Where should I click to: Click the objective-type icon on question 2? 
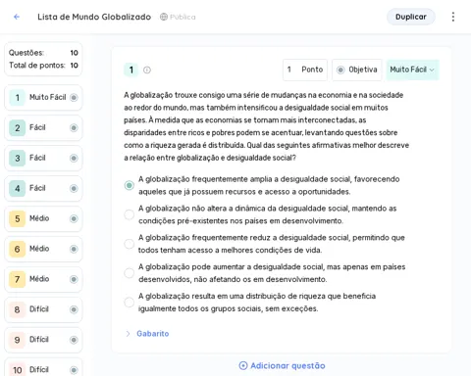[74, 128]
